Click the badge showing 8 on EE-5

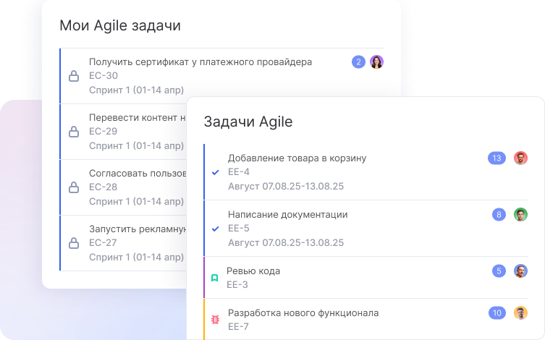tap(499, 215)
